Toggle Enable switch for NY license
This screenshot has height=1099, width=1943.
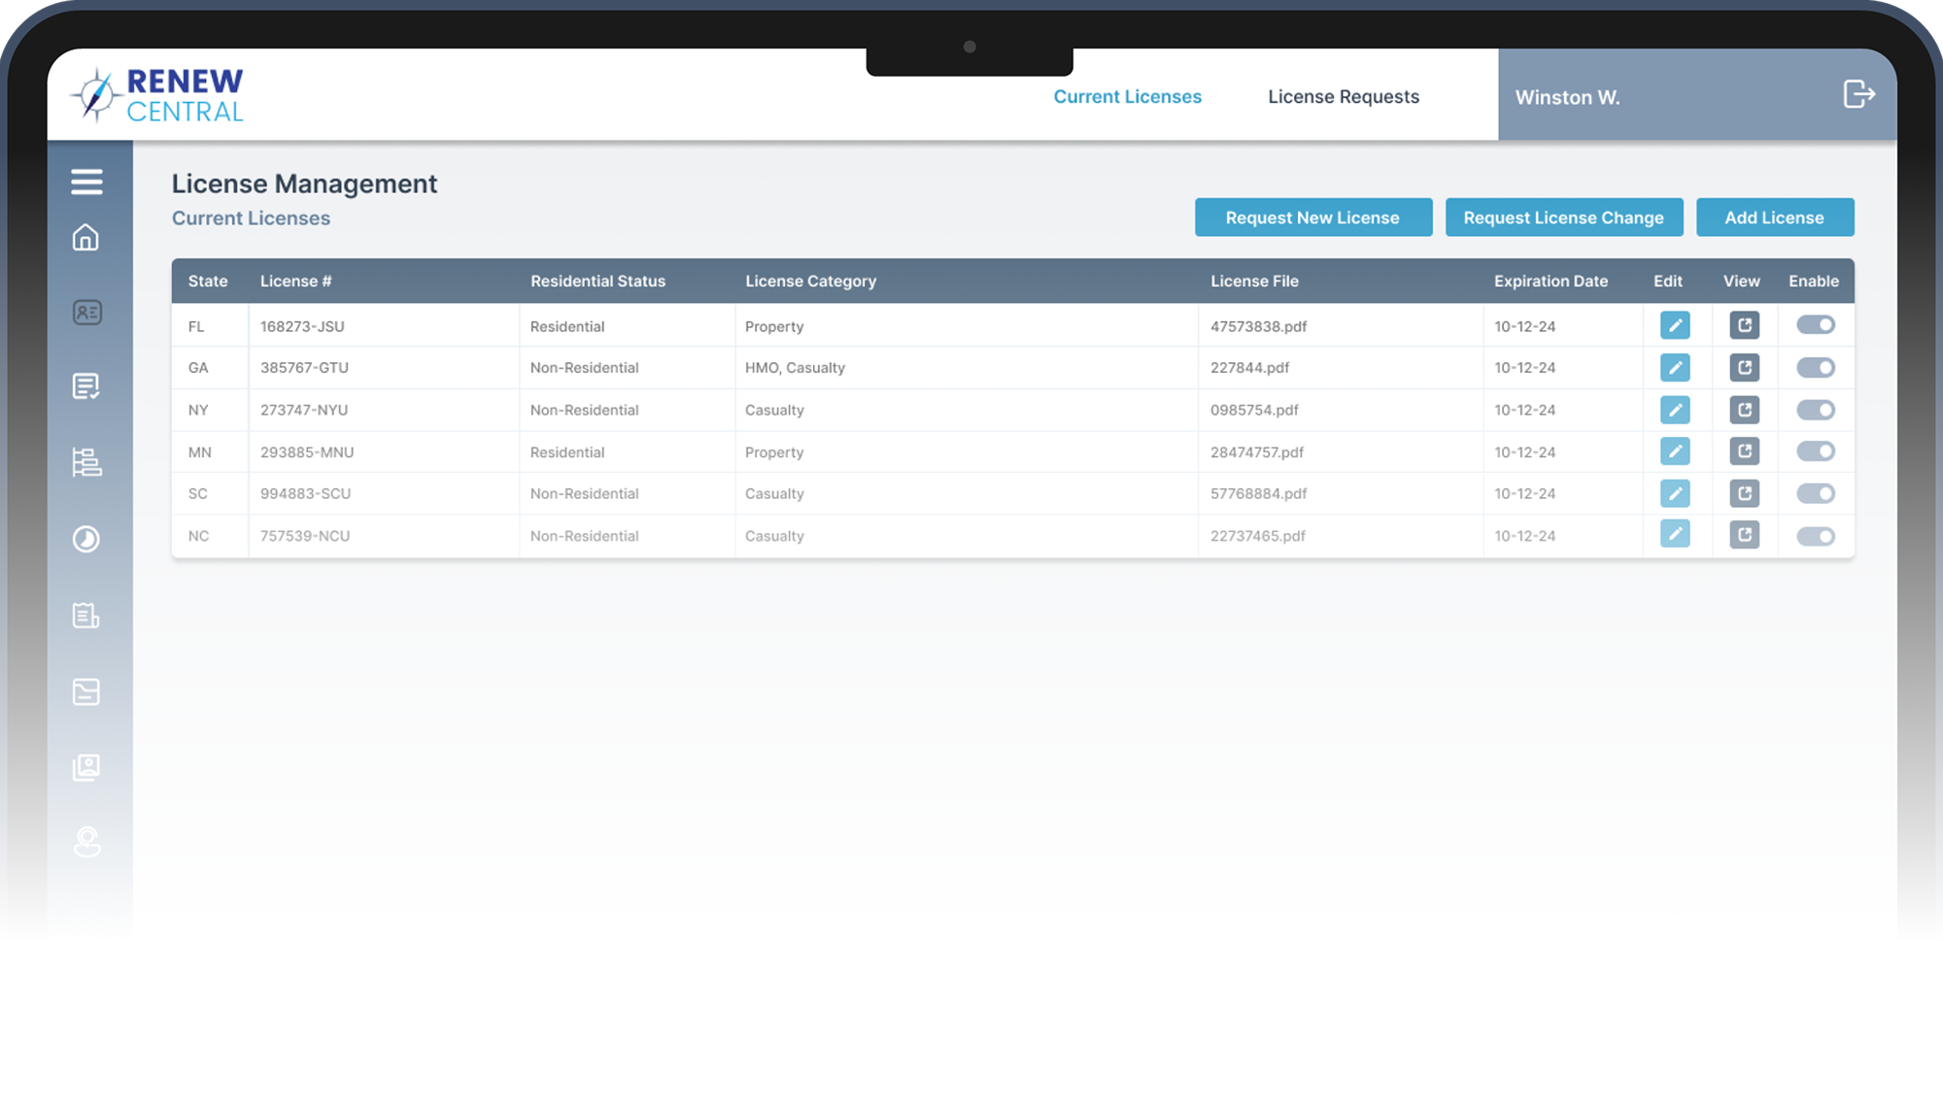[x=1815, y=410]
